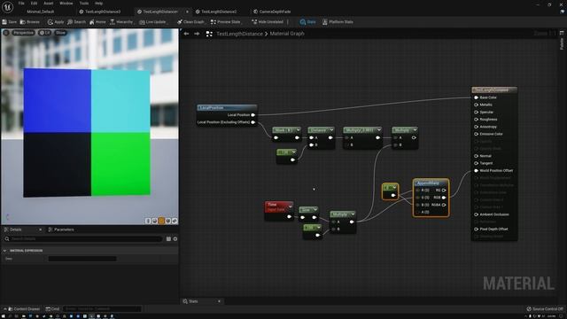Open the Hierarchy toolbar menu

coord(122,22)
